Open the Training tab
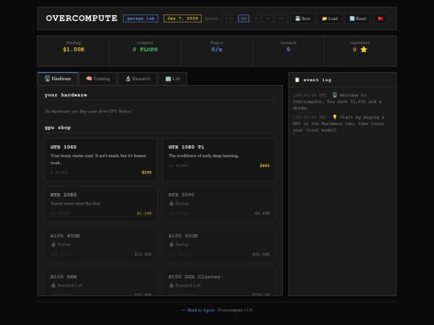 (x=98, y=79)
